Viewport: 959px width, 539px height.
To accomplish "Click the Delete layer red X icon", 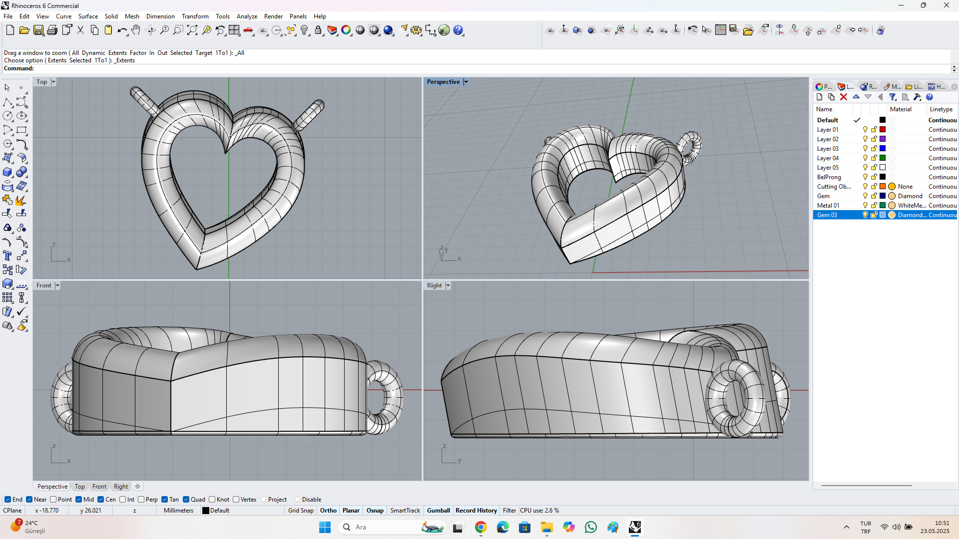I will point(844,97).
